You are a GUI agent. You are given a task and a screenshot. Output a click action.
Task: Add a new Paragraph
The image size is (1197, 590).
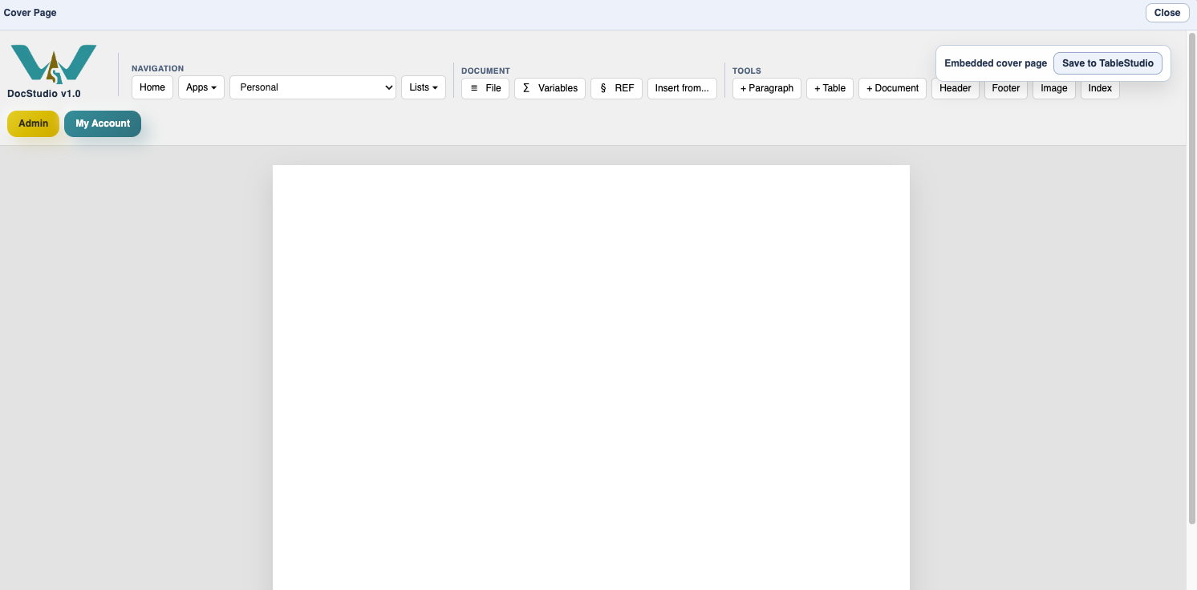pyautogui.click(x=767, y=88)
